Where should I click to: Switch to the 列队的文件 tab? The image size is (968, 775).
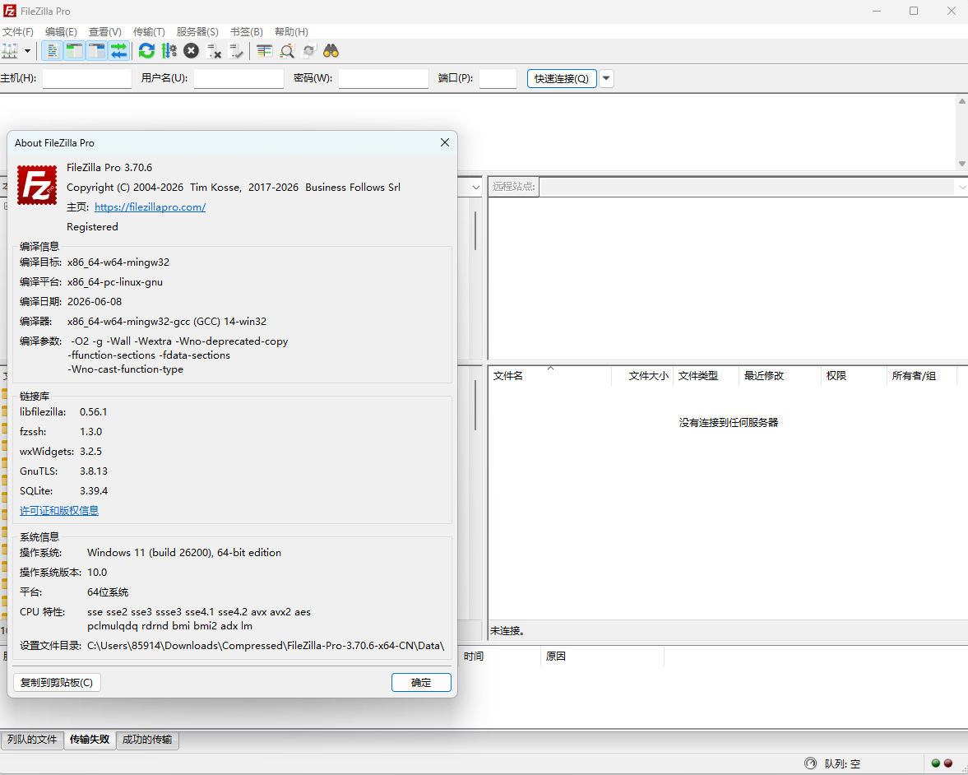click(x=32, y=739)
